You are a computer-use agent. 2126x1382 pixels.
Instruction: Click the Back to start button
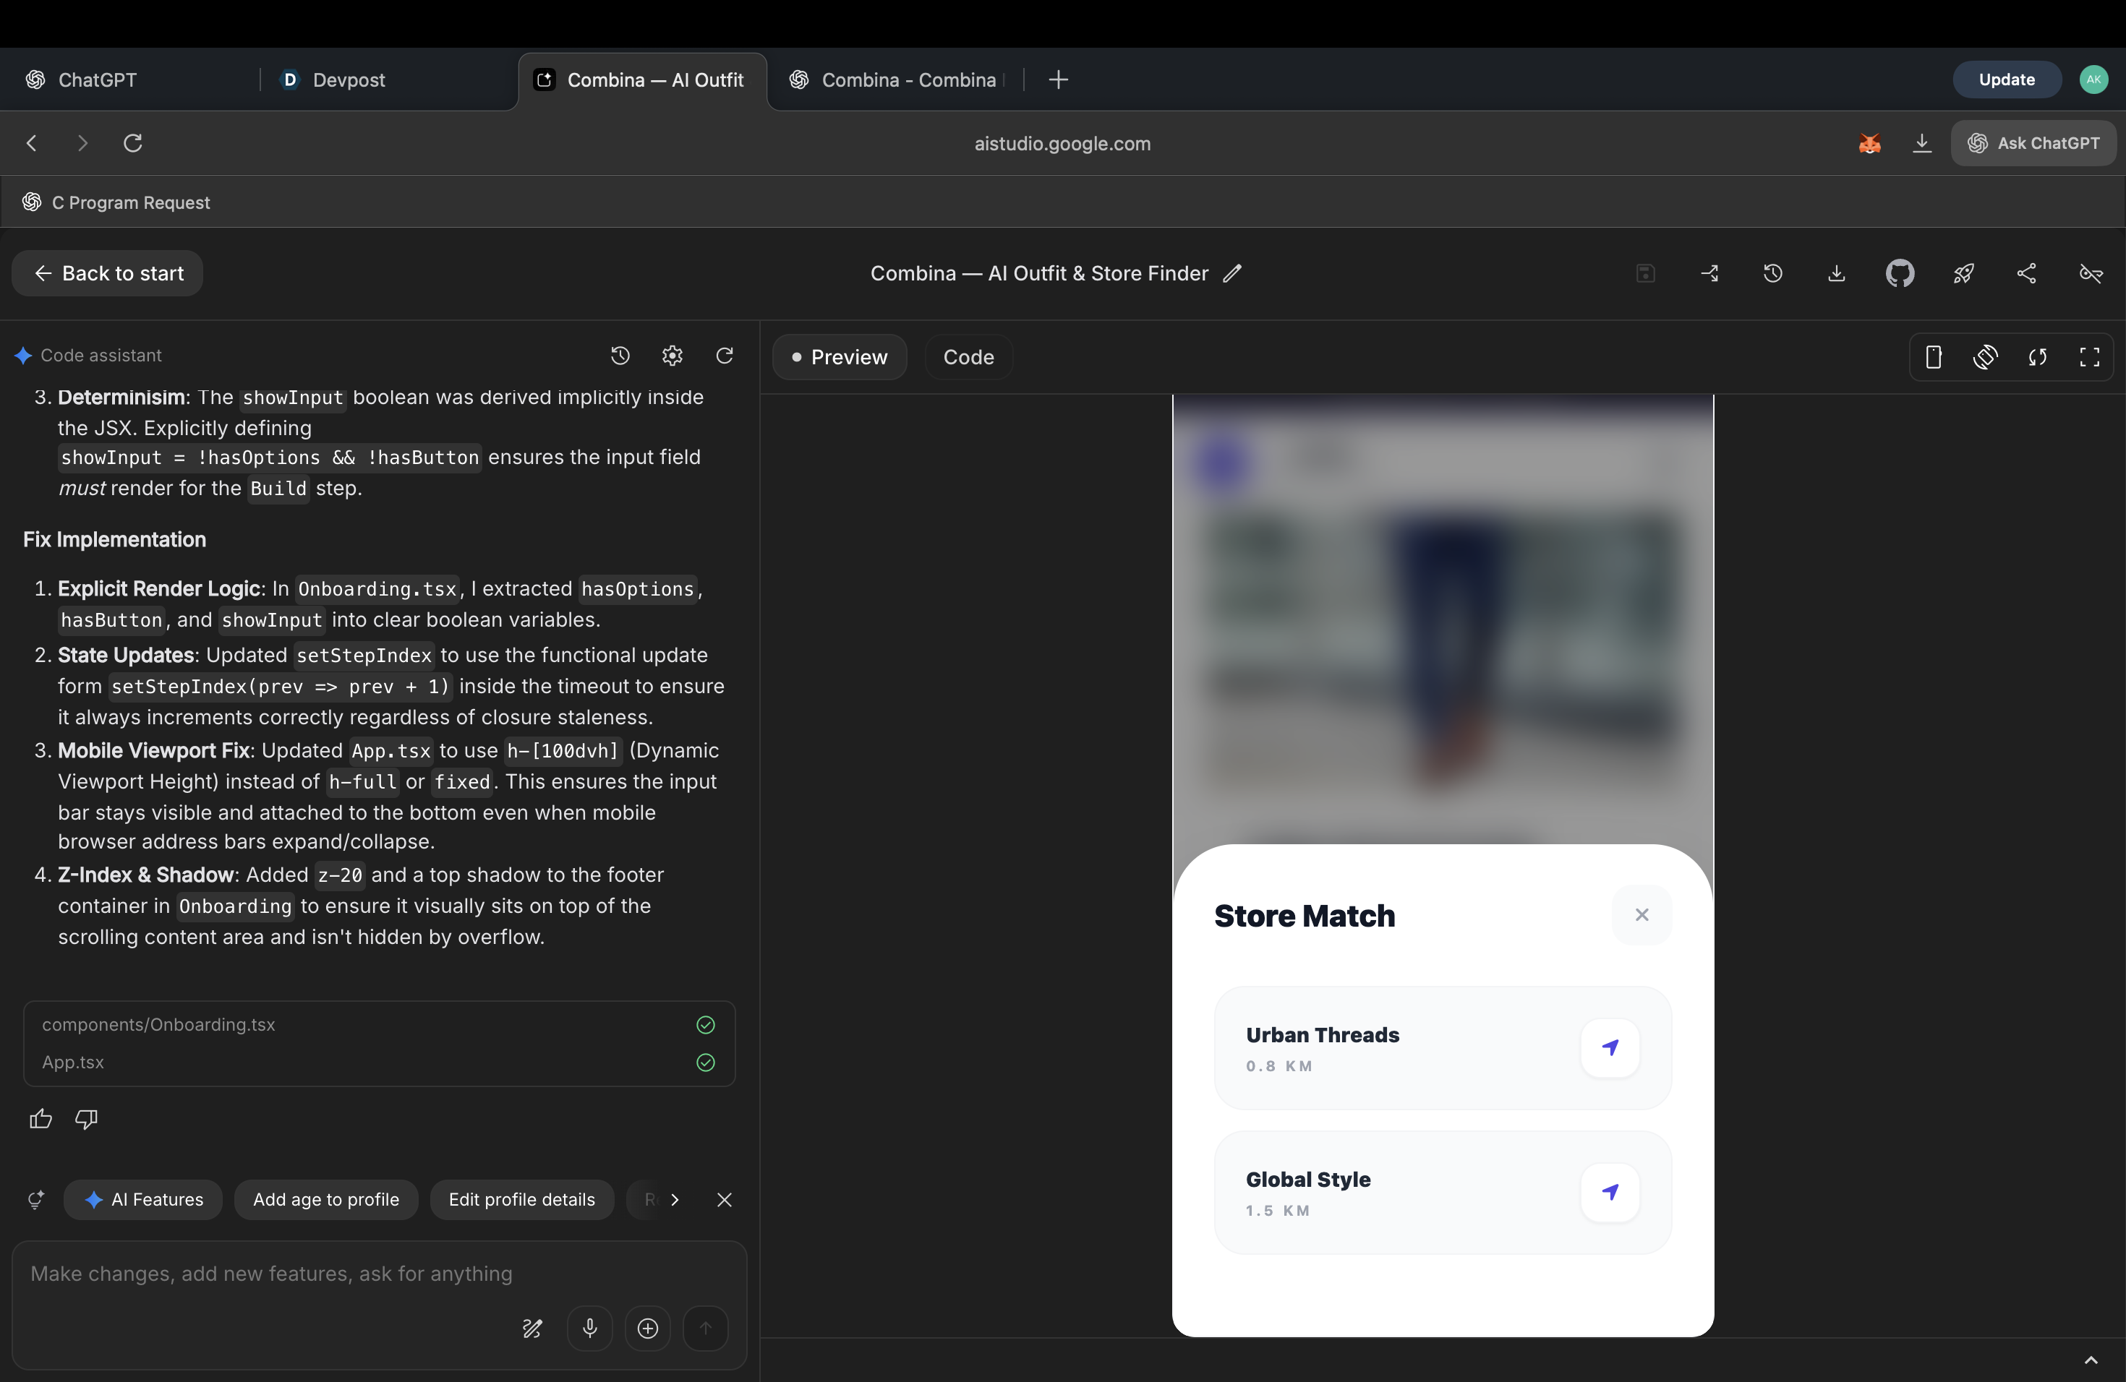pyautogui.click(x=107, y=273)
